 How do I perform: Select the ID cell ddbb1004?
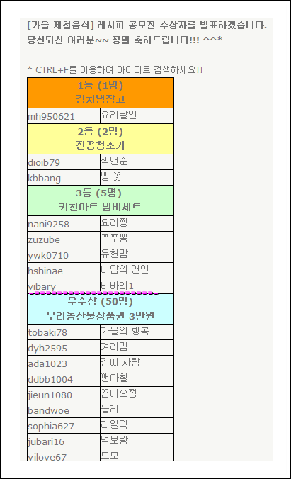coord(64,379)
